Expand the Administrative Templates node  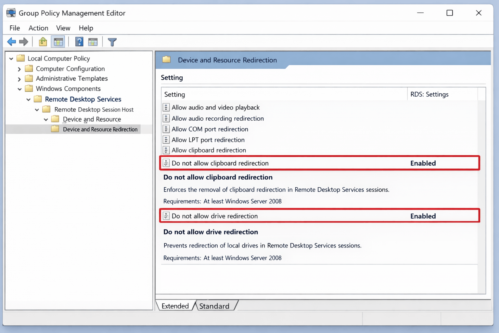click(19, 78)
